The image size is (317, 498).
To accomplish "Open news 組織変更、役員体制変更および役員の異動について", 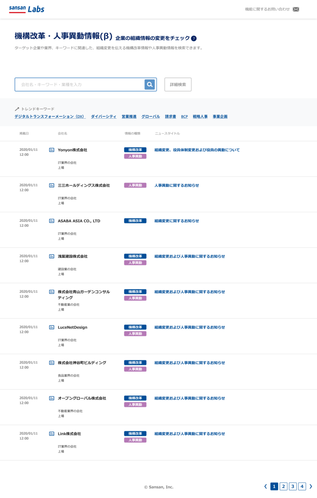I will tap(197, 150).
